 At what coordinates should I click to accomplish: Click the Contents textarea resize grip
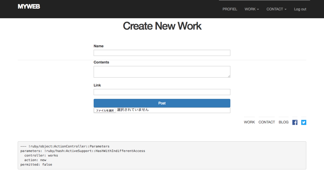(x=229, y=76)
